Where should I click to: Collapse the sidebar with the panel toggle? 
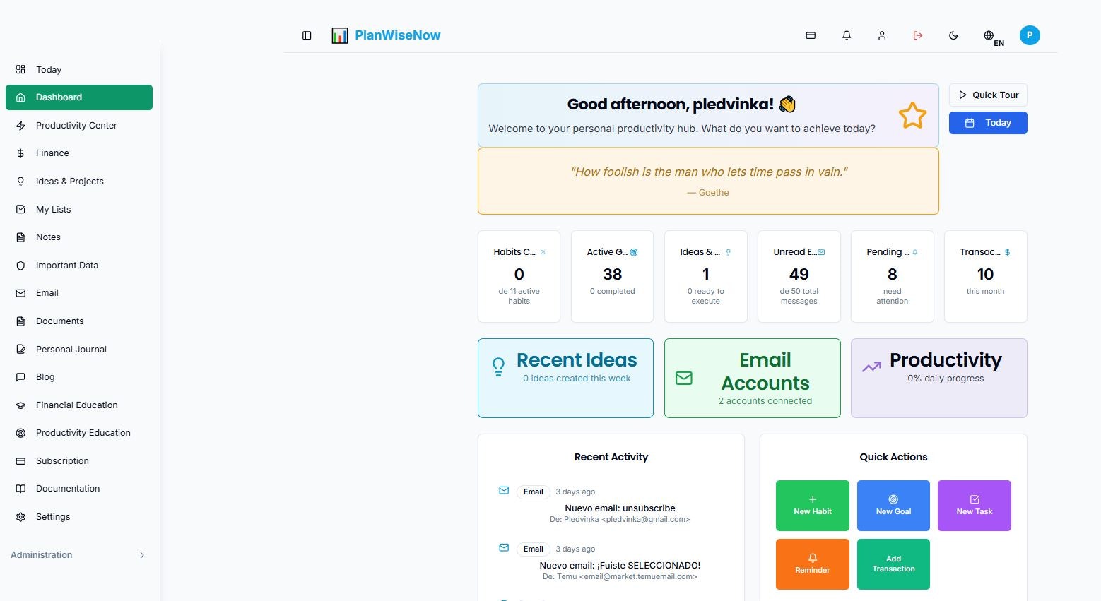coord(306,35)
